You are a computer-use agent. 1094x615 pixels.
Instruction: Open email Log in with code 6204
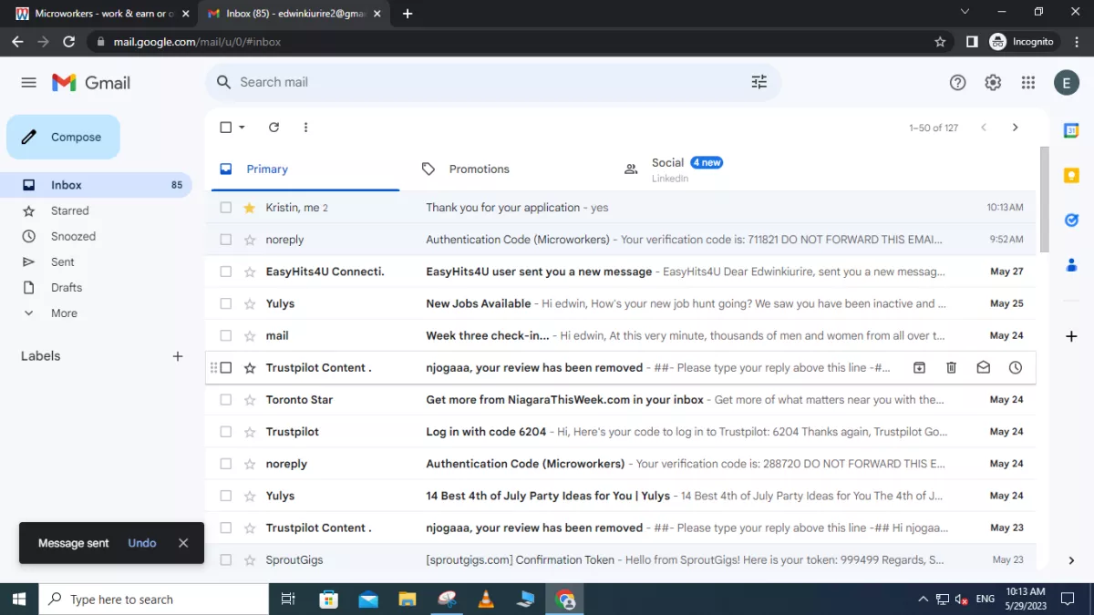click(x=621, y=432)
